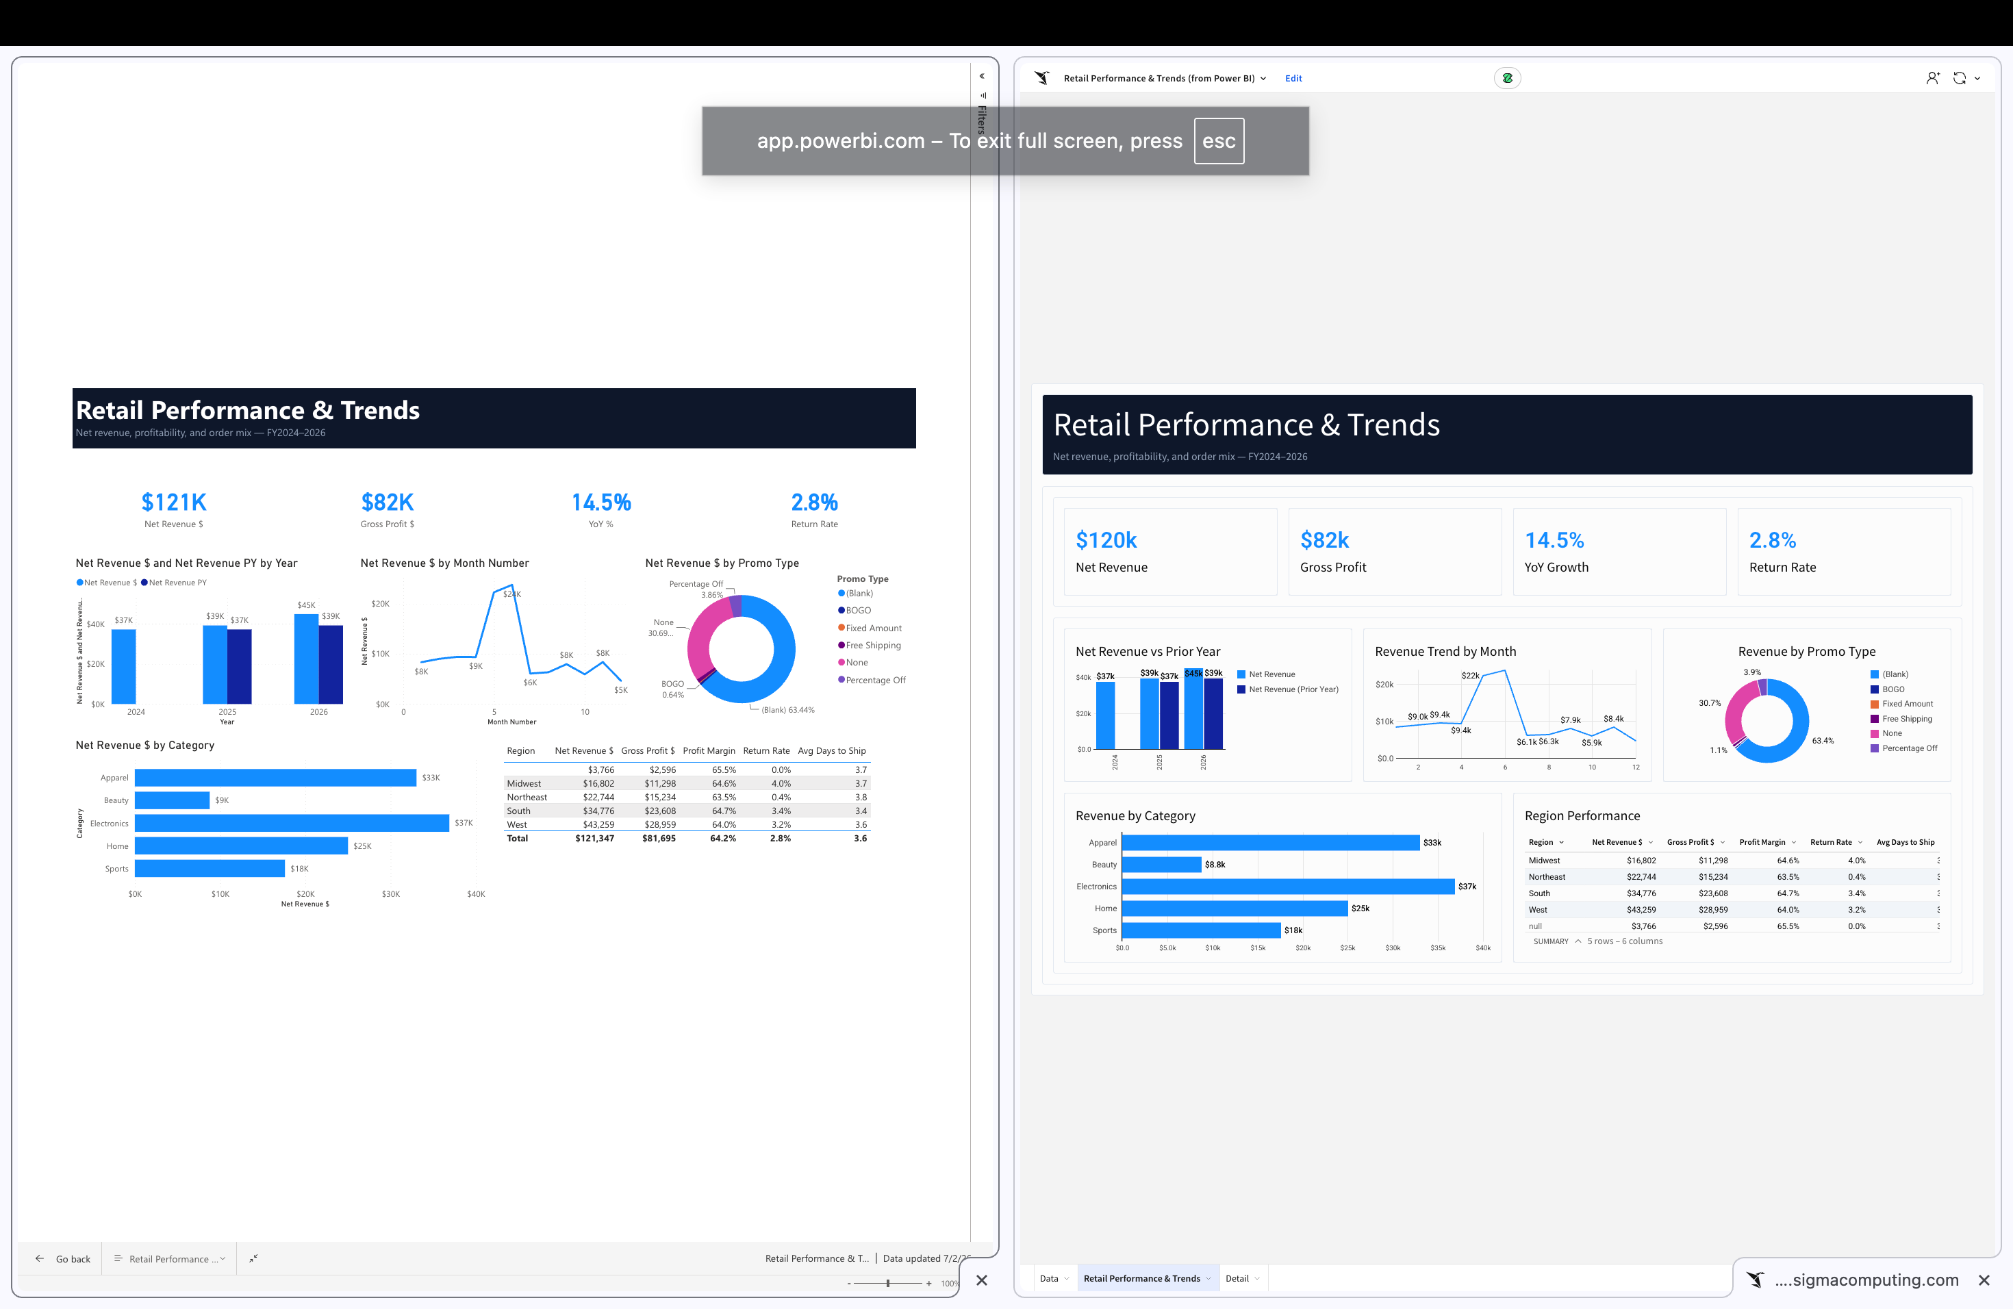Screen dimensions: 2013x1309
Task: Click the None legend swatch in Sigma
Action: click(x=1874, y=734)
